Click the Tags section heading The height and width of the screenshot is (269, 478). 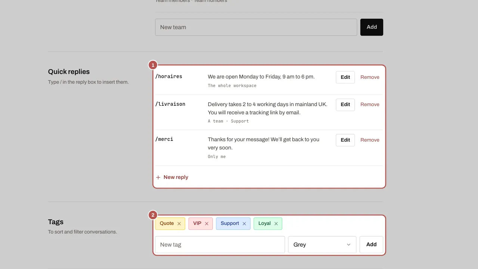pos(56,222)
